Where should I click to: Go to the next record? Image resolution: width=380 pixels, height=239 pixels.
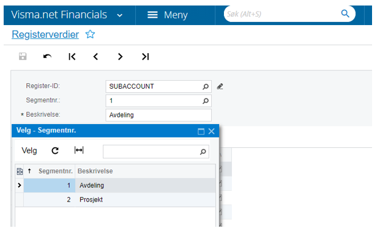tap(120, 57)
